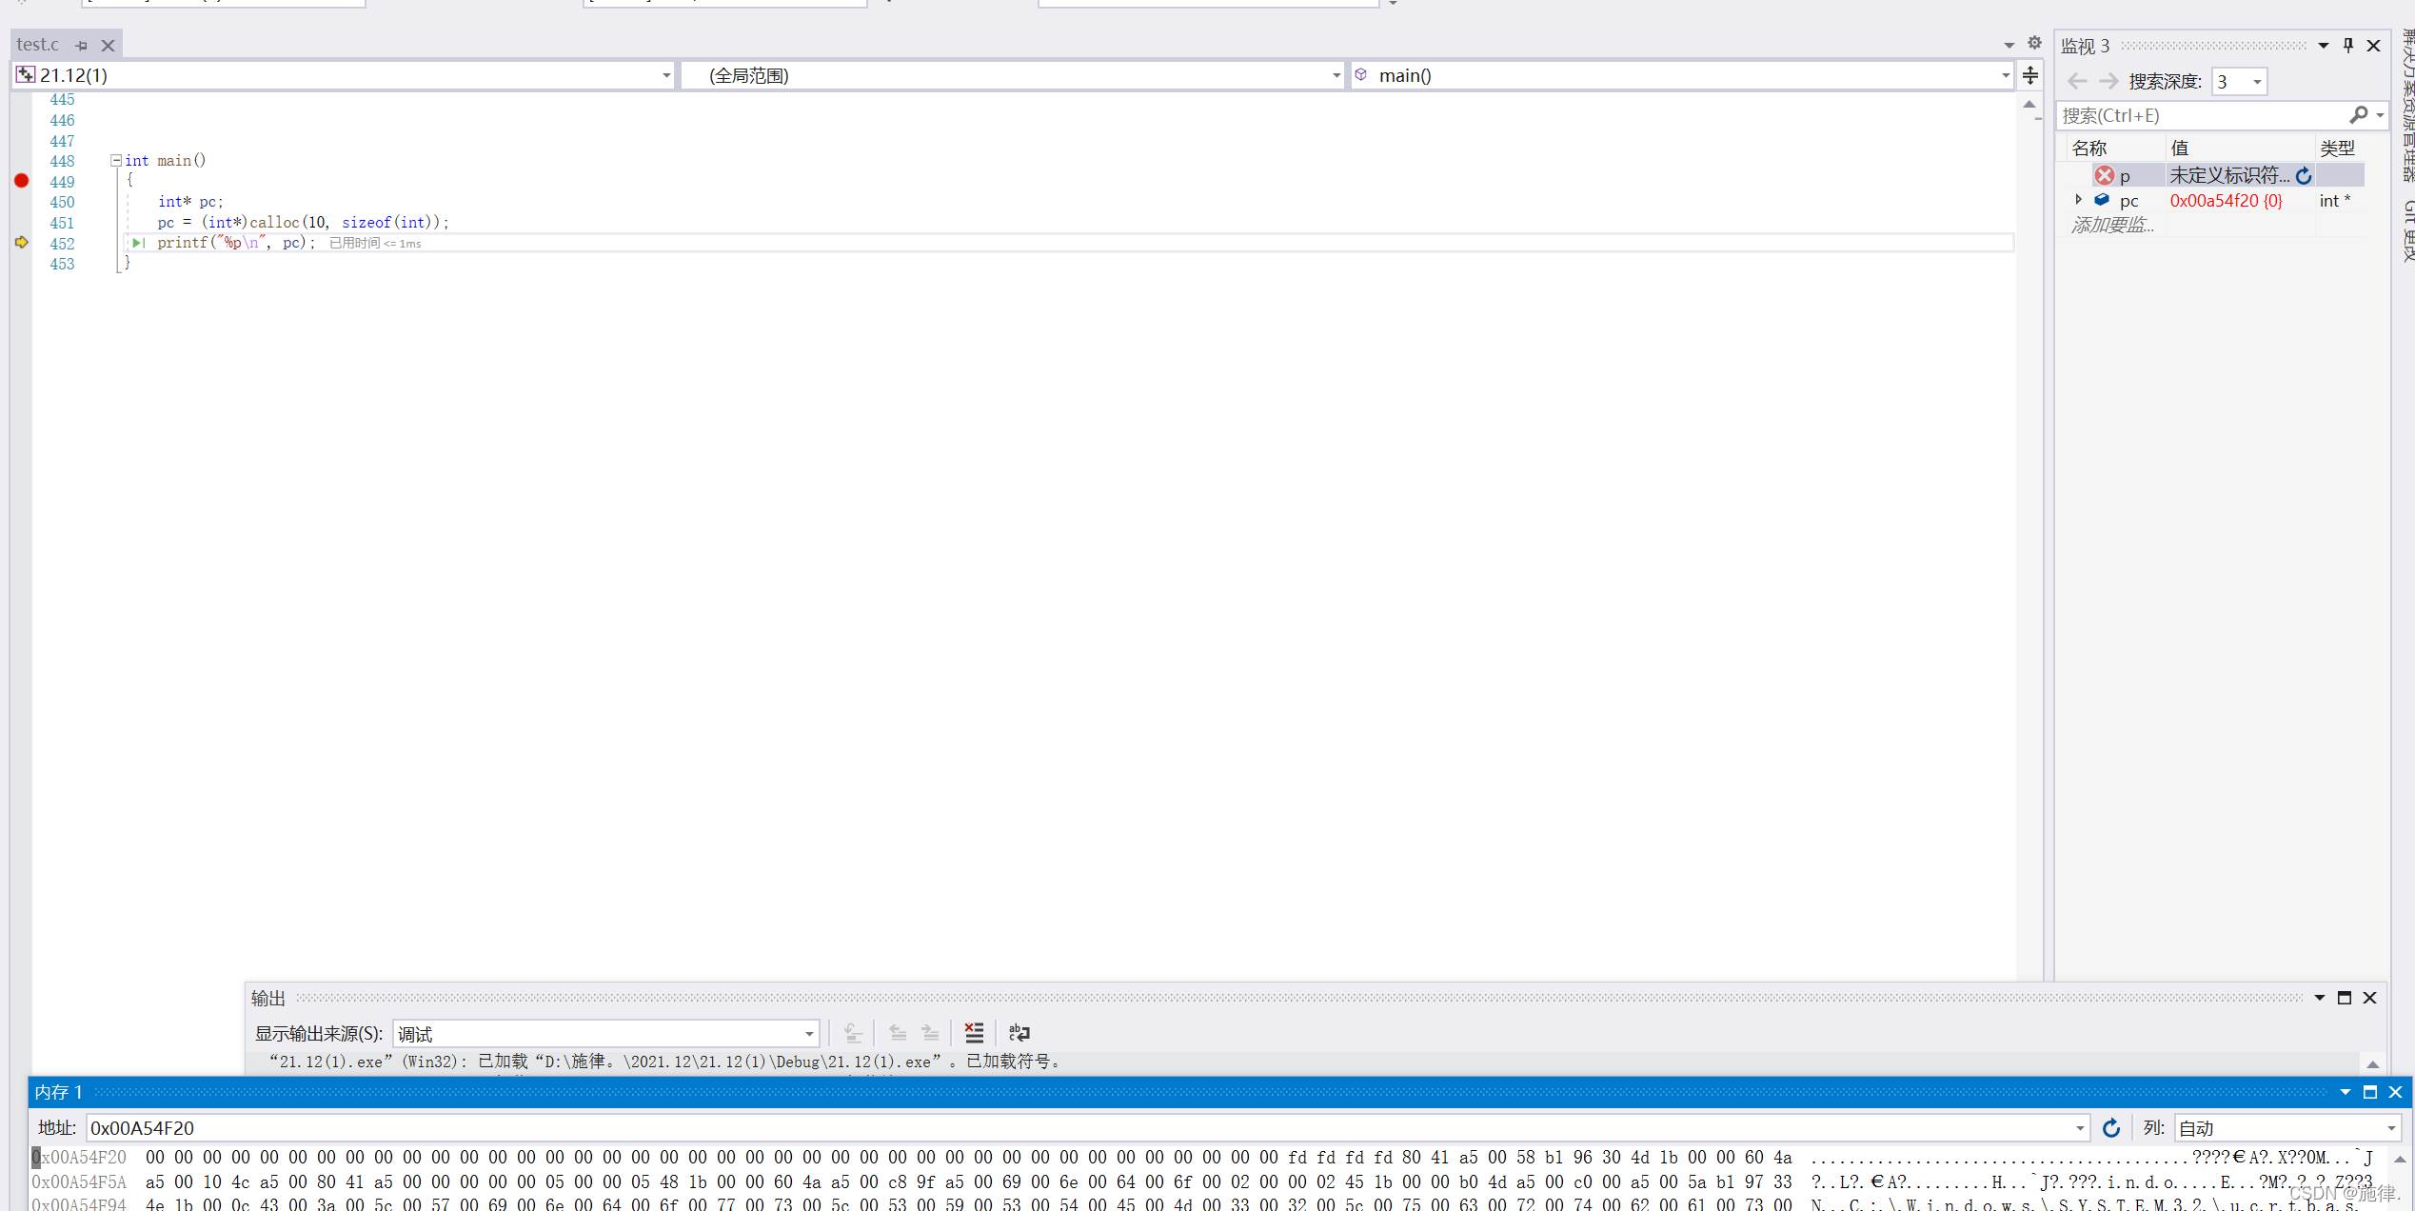Open the editor settings gear icon
Viewport: 2415px width, 1211px height.
pos(2034,43)
